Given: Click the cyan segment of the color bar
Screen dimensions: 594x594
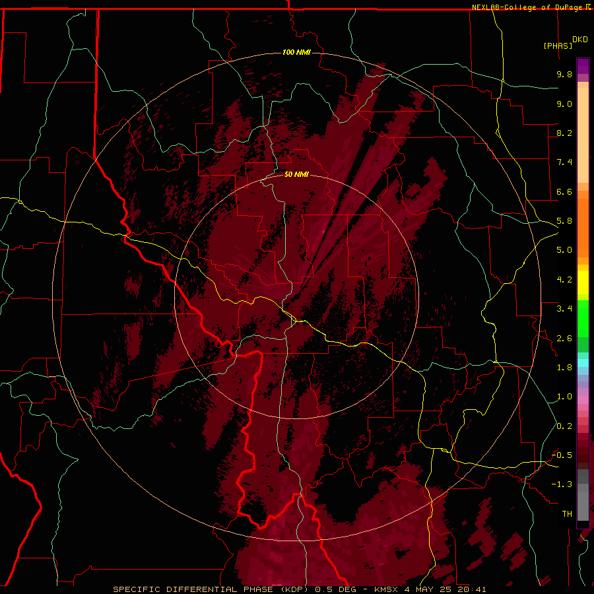Looking at the screenshot, I should pos(583,362).
